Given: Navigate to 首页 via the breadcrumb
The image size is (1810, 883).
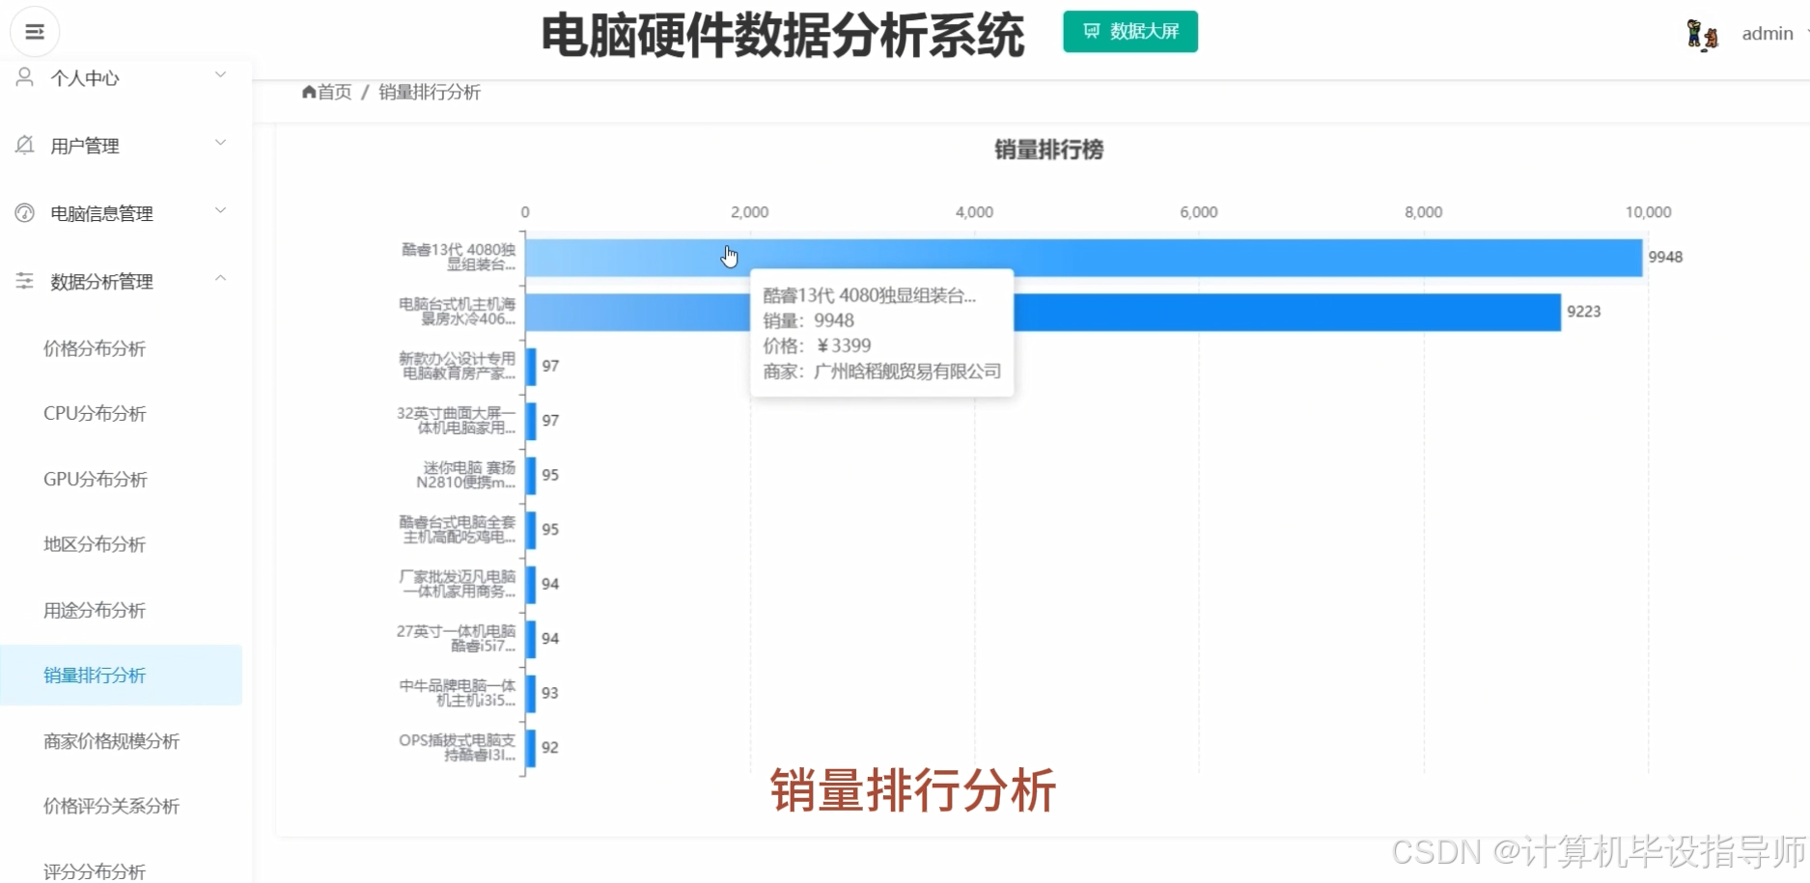Looking at the screenshot, I should point(333,92).
